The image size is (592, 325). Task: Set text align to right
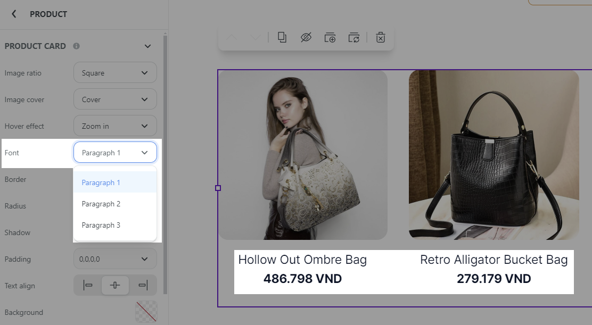(x=143, y=286)
